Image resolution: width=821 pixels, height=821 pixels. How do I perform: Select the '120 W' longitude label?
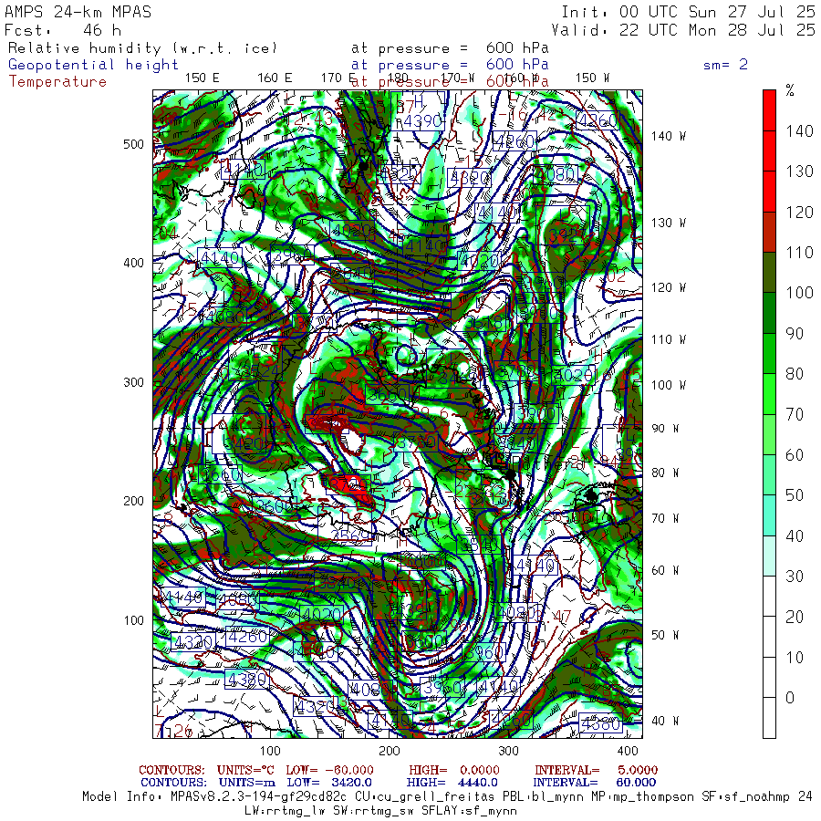click(668, 287)
